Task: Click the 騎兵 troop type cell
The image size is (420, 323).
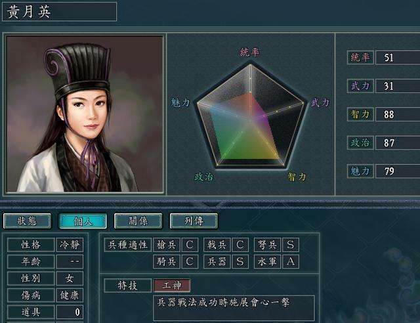Action: tap(166, 261)
